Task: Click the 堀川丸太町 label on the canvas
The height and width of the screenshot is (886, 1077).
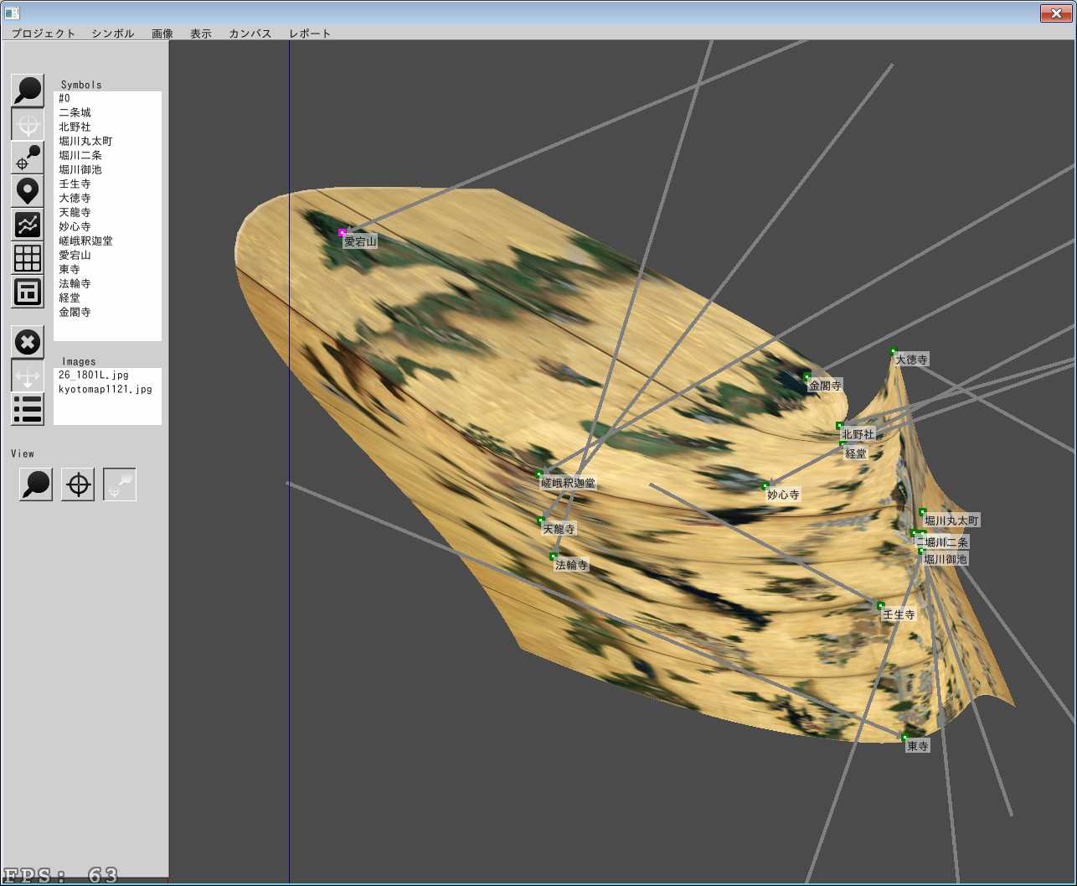Action: click(951, 521)
